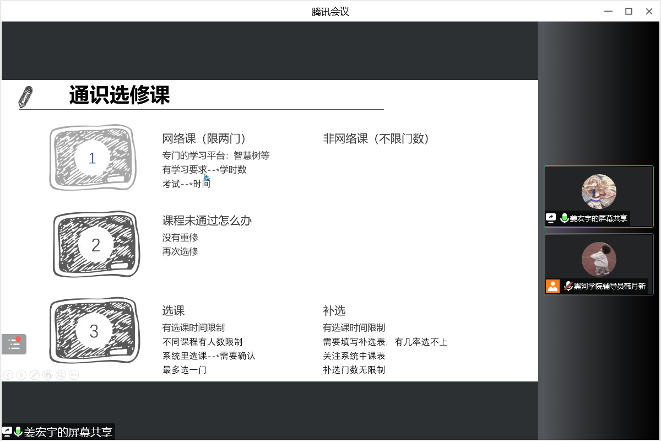Advance slide with the right arrow button
661x441 pixels.
click(x=21, y=375)
